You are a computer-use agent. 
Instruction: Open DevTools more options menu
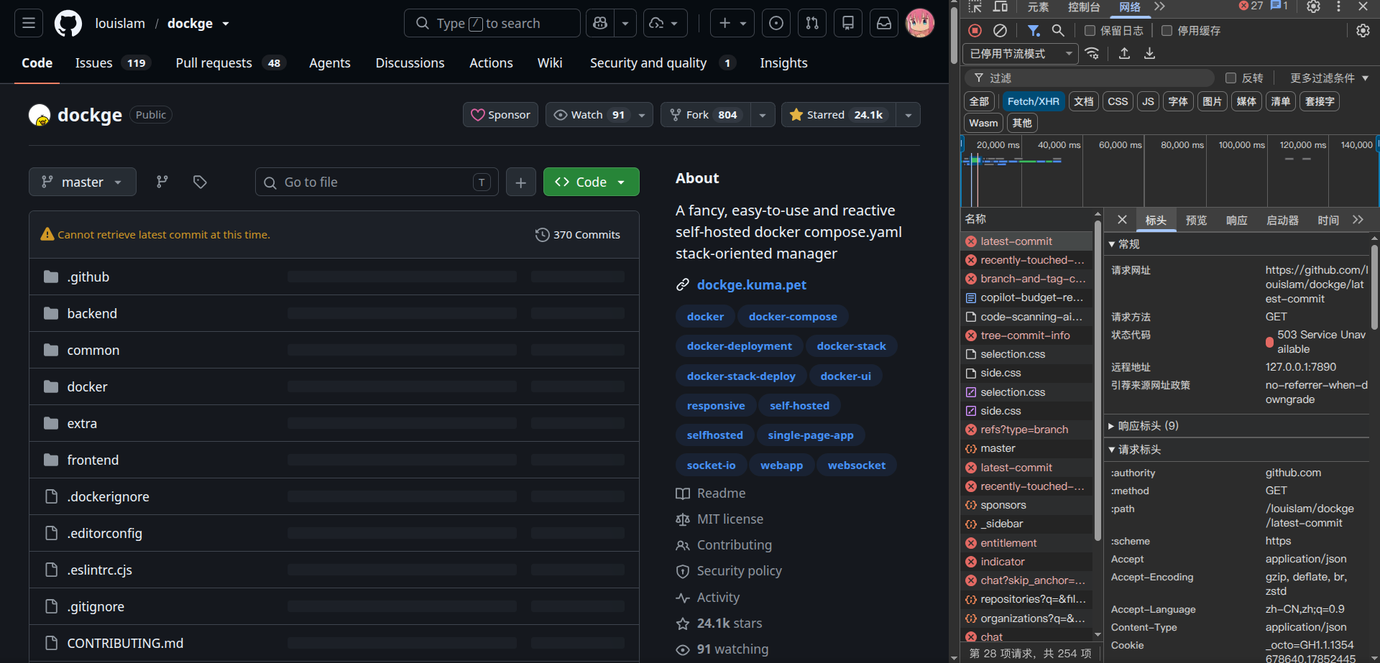point(1338,6)
